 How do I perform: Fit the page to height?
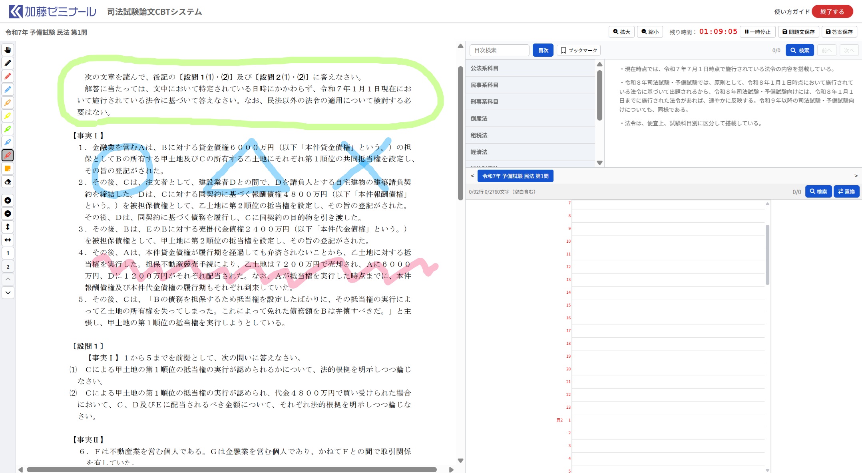(x=8, y=227)
